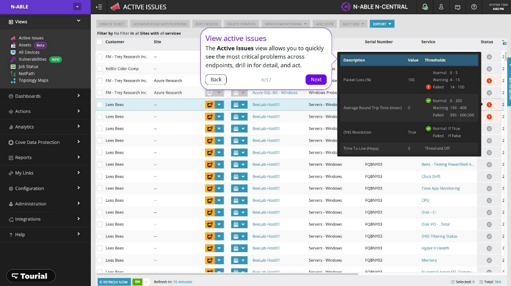Collapse the Views section chevron
Image resolution: width=511 pixels, height=286 pixels.
point(79,21)
